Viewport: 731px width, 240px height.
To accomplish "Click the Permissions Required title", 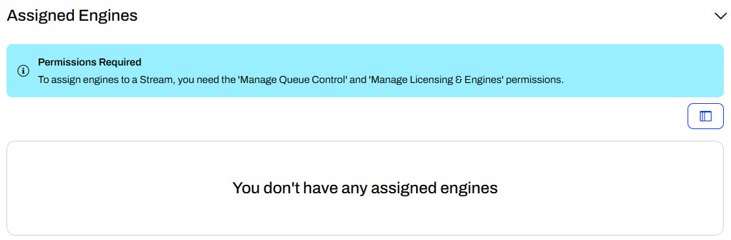I will [x=89, y=62].
